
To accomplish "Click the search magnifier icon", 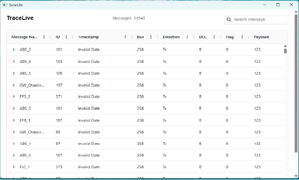I will pos(229,19).
